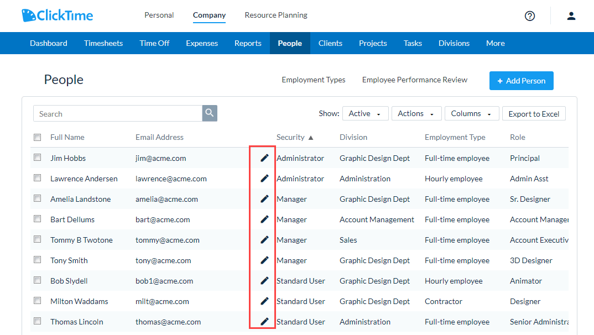Select the checkbox next to Jim Hobbs

[x=37, y=158]
